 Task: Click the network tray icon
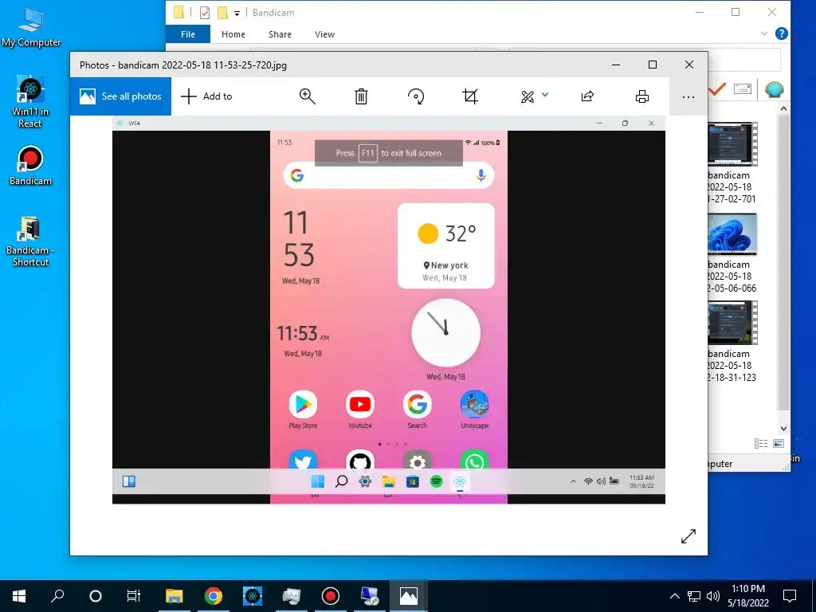click(x=694, y=596)
